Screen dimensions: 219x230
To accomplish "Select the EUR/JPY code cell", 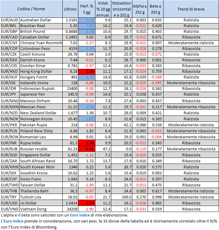I will [x=10, y=94].
